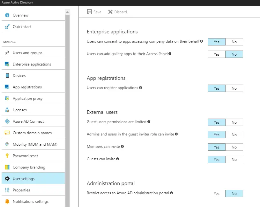Click the App registrations sidebar icon
Screen dimensions: 260x207
pos(7,87)
